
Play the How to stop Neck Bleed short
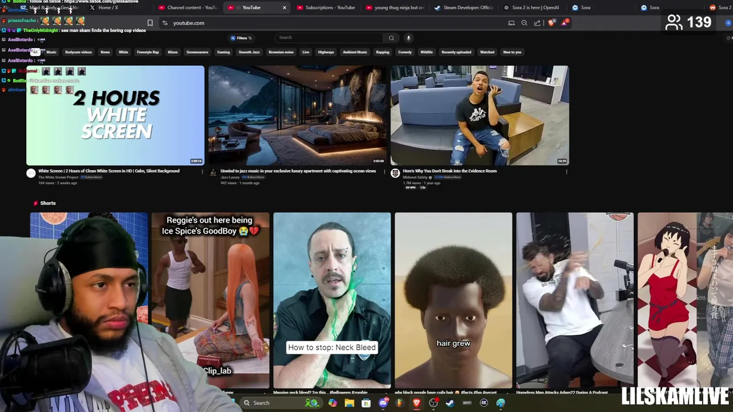pos(332,300)
